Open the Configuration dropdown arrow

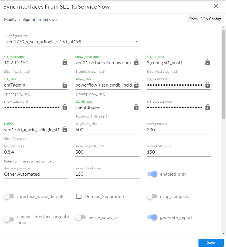point(137,42)
